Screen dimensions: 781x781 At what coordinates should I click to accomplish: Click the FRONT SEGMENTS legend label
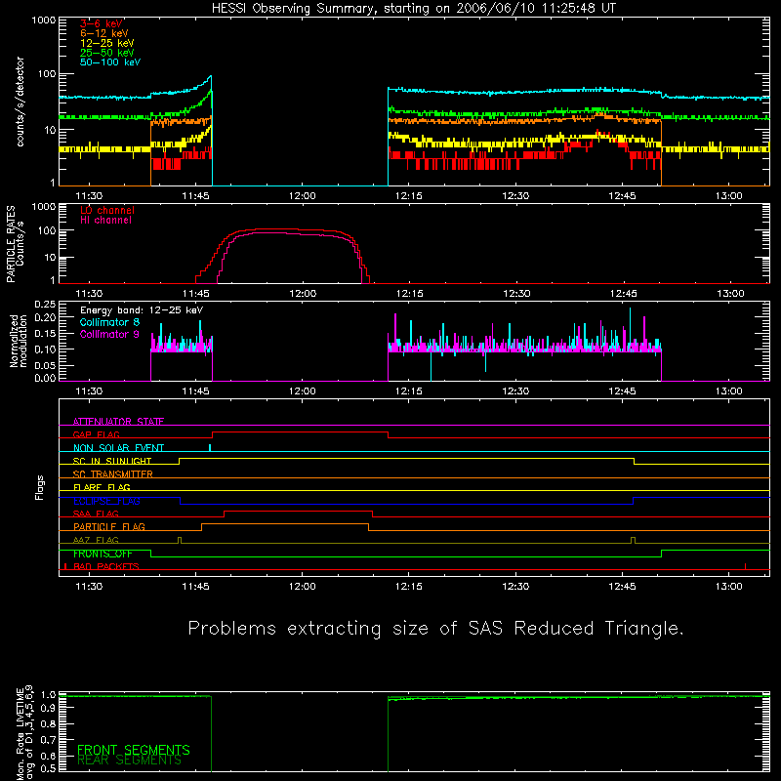tap(134, 750)
